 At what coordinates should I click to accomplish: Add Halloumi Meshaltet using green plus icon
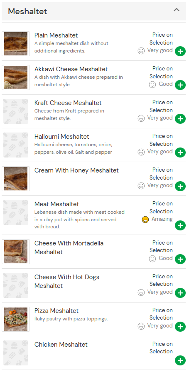(x=180, y=152)
